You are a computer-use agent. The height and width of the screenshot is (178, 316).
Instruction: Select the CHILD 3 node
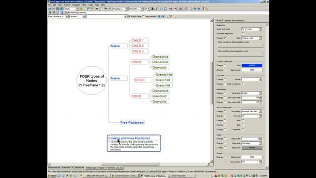[x=139, y=51]
